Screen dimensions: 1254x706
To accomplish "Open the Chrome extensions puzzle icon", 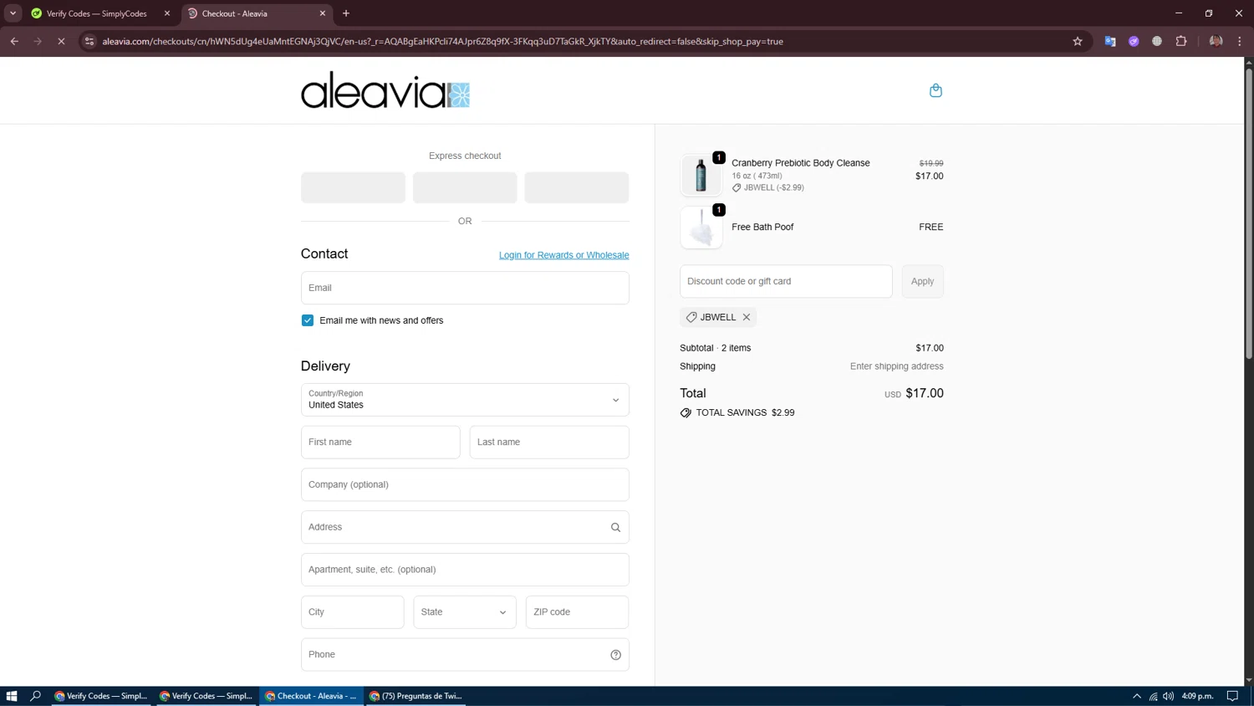I will coord(1181,41).
